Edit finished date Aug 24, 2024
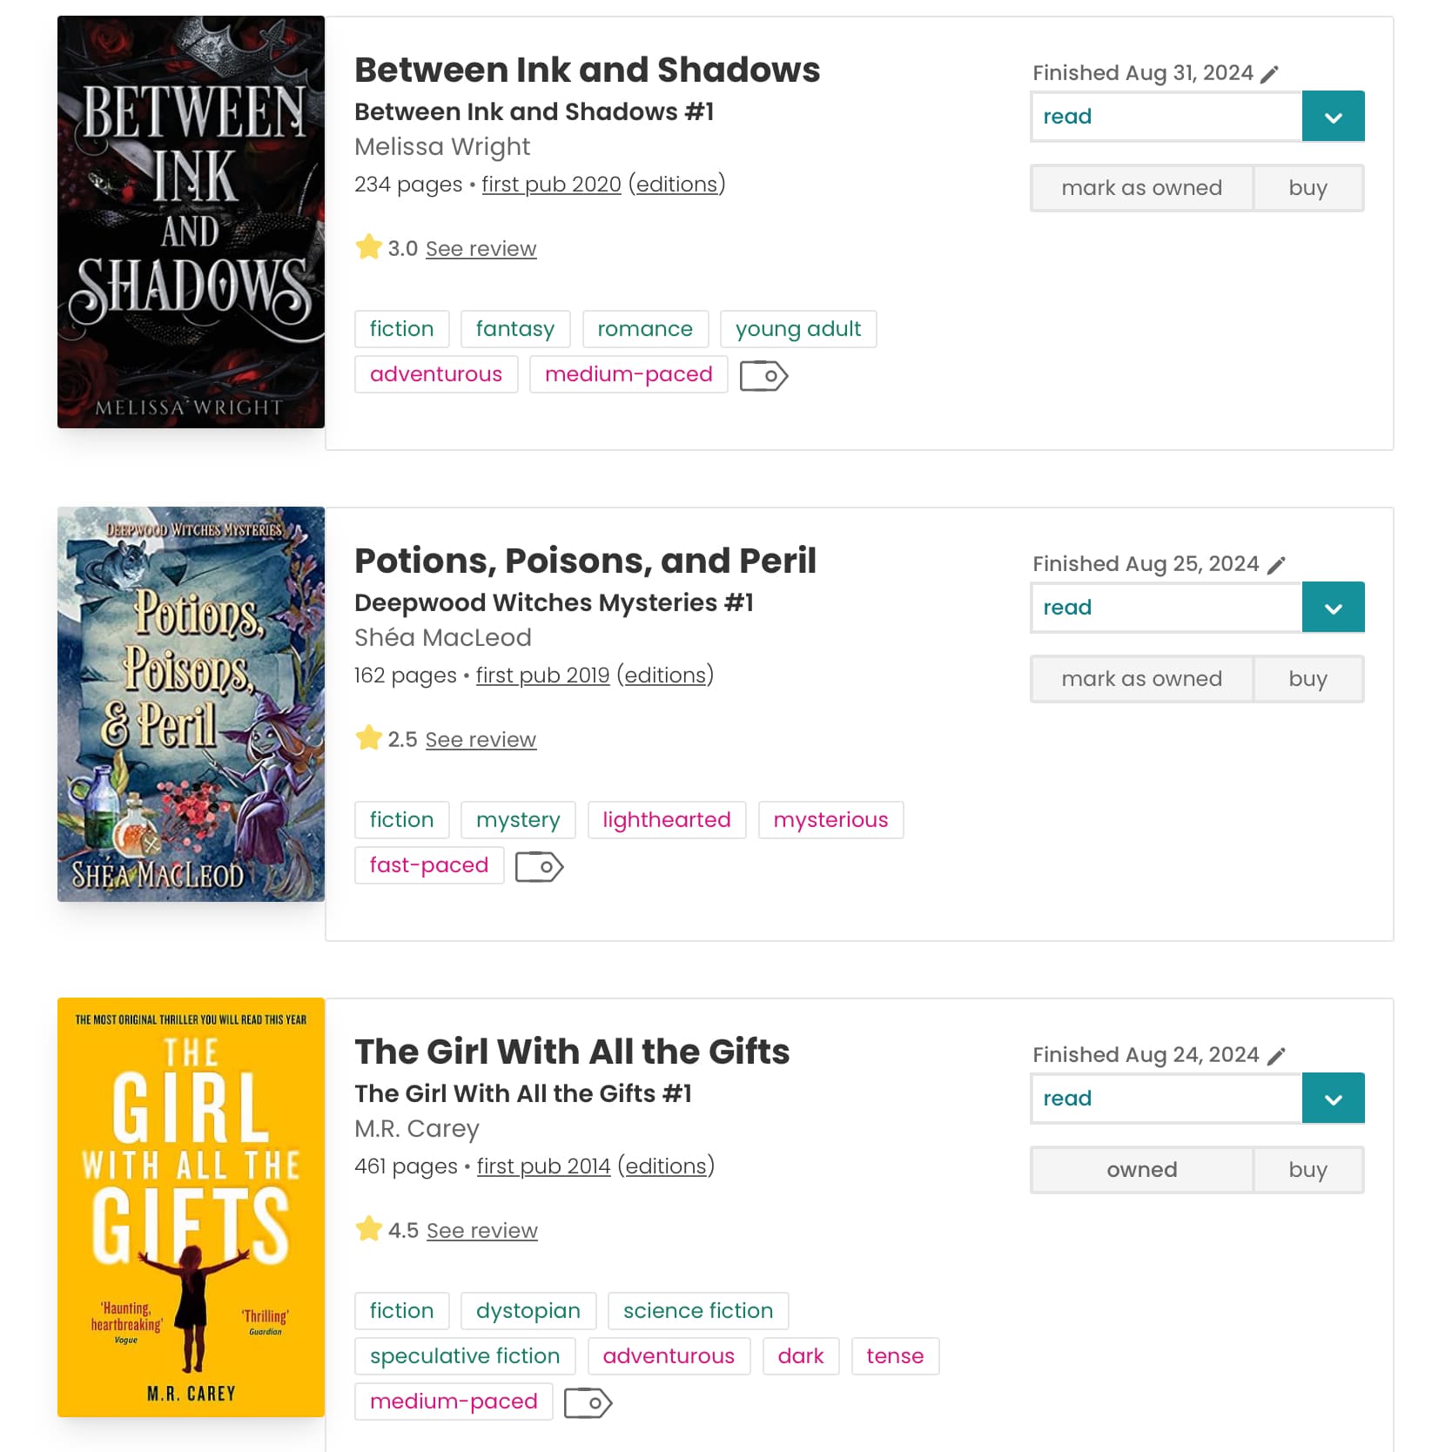Viewport: 1452px width, 1452px height. (1275, 1056)
